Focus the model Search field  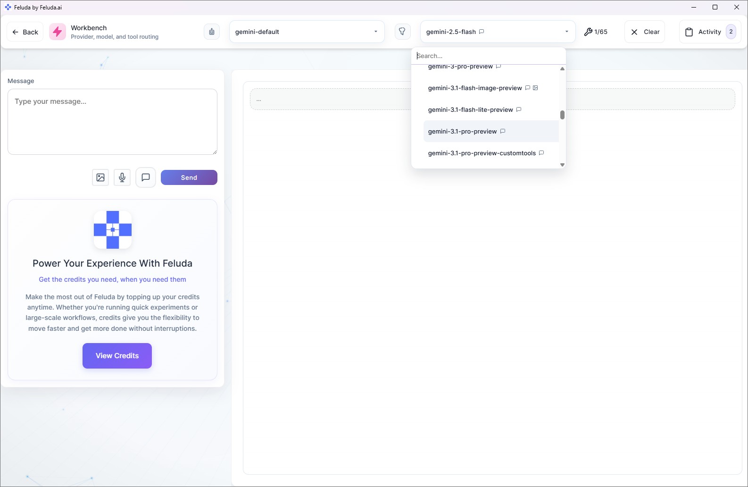pyautogui.click(x=489, y=56)
